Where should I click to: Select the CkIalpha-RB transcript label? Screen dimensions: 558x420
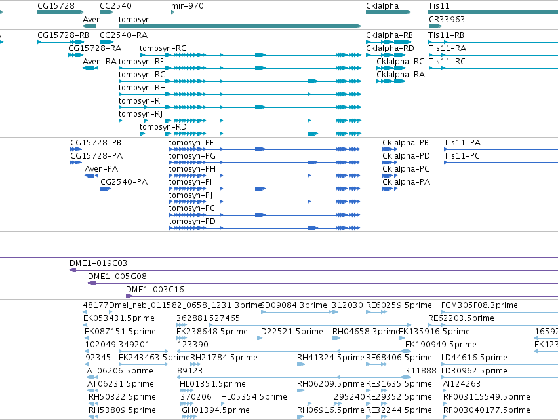(389, 35)
